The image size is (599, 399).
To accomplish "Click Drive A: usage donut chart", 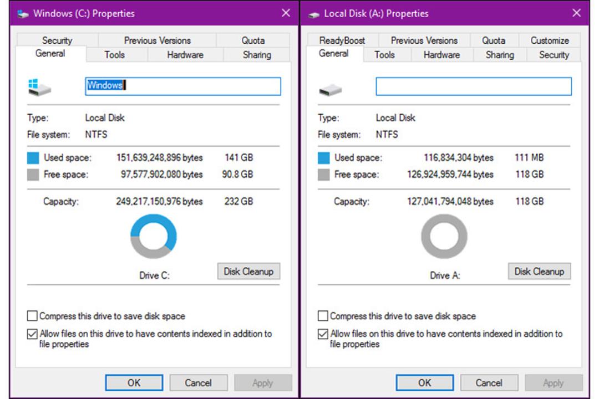I will 444,236.
